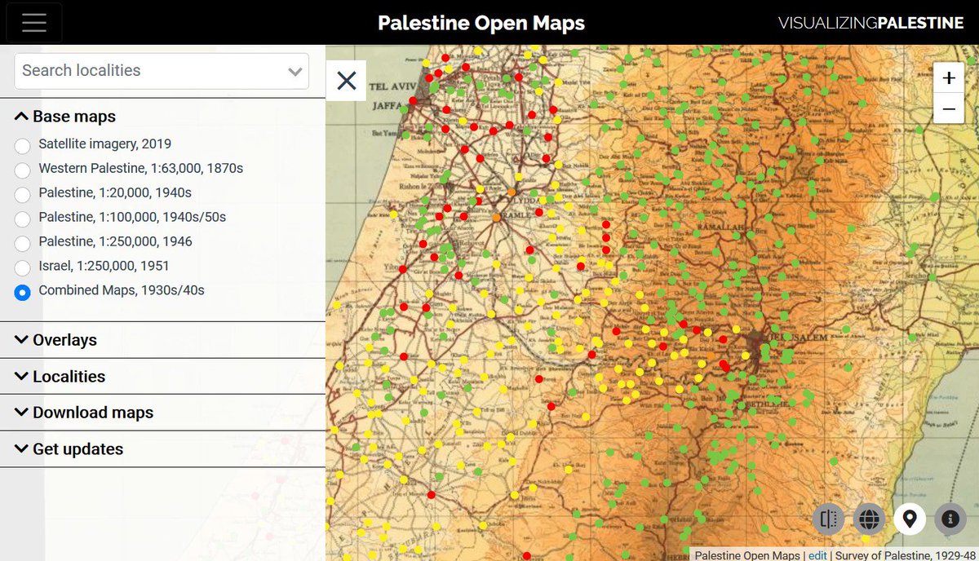Zoom out of the map

click(x=949, y=108)
